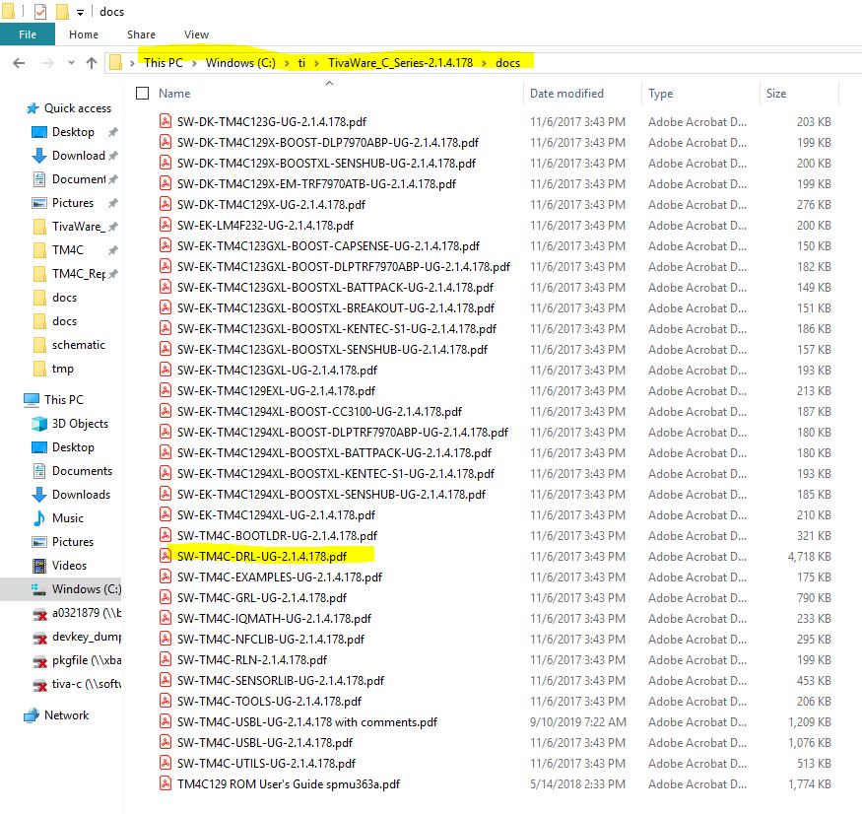Open pinned TivaWare_ folder in Quick access
The height and width of the screenshot is (814, 862).
point(77,227)
